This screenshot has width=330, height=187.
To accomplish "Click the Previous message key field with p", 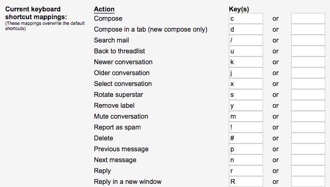I will coord(246,149).
